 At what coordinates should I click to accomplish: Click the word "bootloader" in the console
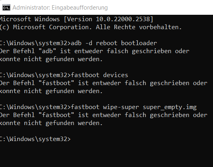point(139,43)
